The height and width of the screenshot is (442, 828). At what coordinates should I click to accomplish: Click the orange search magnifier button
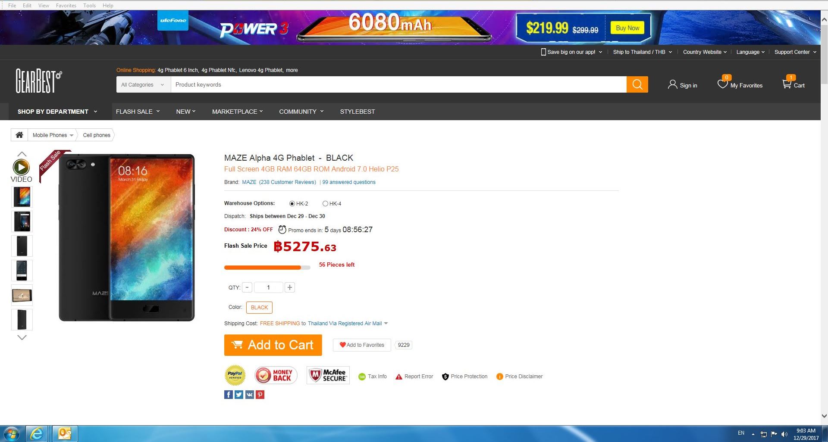pyautogui.click(x=637, y=84)
